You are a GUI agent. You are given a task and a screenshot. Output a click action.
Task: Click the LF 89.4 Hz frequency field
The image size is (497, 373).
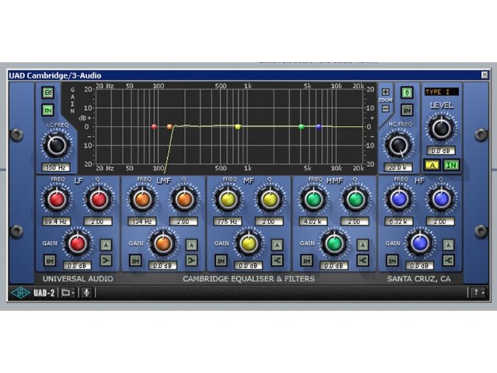point(56,221)
